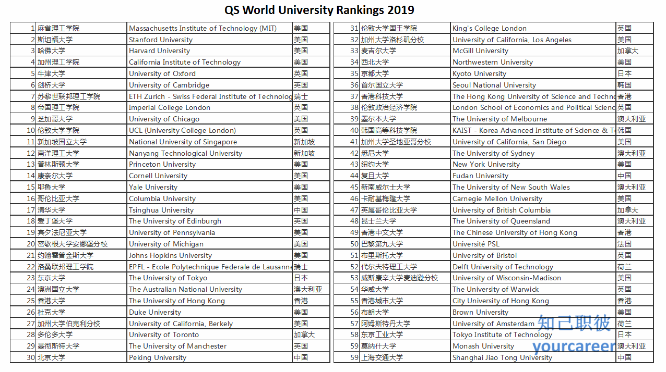
Task: Click the "University of California, Los Angeles" cell
Action: (533, 40)
